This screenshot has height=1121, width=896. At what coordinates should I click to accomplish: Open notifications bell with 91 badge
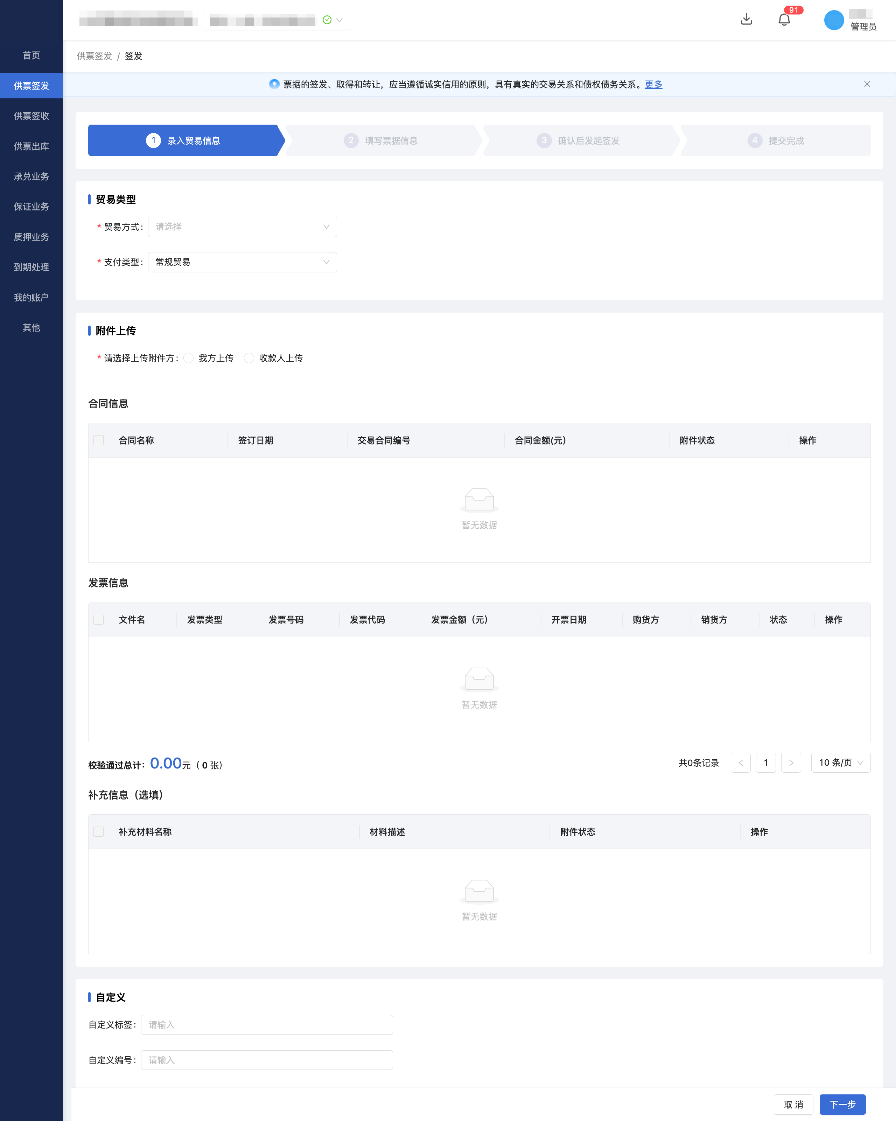(784, 20)
